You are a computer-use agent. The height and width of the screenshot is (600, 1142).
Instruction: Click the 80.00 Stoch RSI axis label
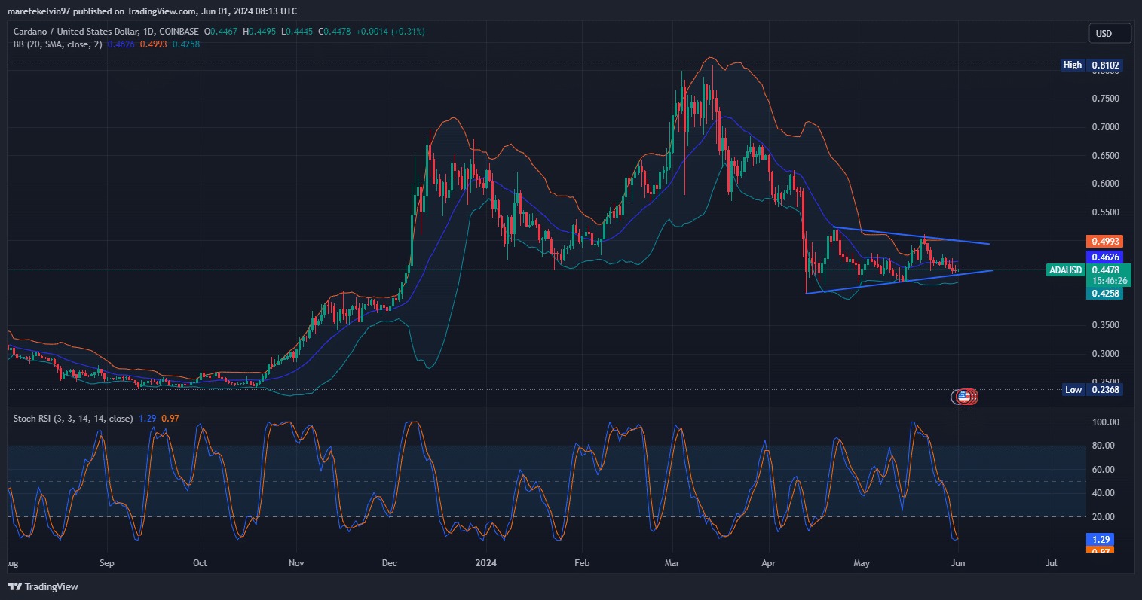(x=1103, y=446)
